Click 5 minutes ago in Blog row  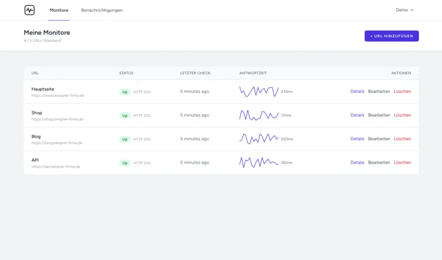click(194, 139)
